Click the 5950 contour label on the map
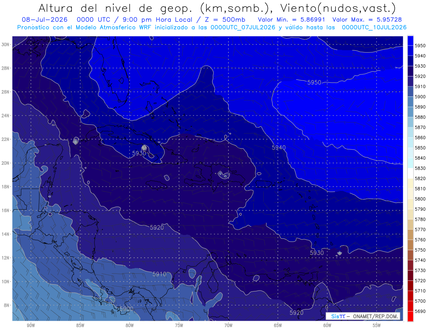 (x=314, y=82)
